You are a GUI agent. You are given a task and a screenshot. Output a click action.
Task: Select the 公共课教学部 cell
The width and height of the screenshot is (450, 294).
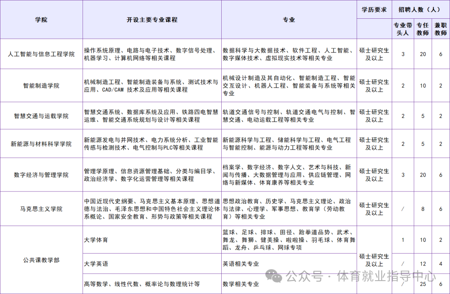pyautogui.click(x=40, y=259)
